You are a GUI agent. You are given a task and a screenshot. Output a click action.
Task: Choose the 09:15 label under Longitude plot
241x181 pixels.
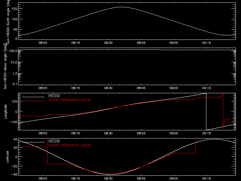[207, 133]
